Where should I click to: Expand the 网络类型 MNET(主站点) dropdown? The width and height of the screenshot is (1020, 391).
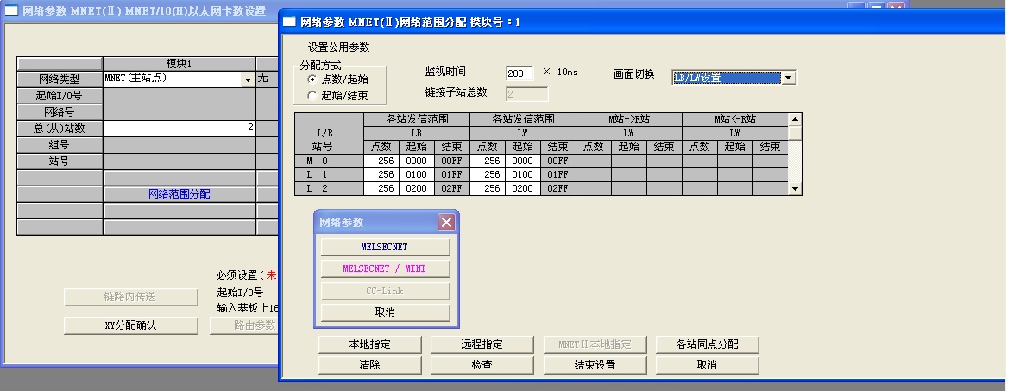tap(248, 79)
